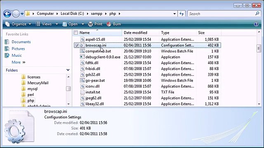
Task: Click the folder icon in address bar
Action: coord(28,14)
